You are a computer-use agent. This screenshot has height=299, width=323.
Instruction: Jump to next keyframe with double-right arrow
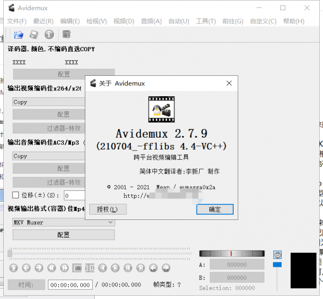click(x=65, y=268)
